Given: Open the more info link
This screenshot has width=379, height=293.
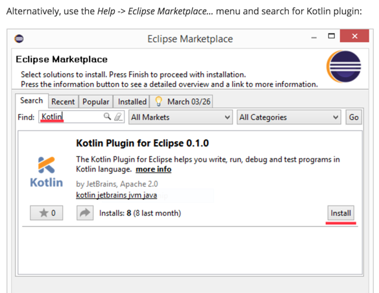Looking at the screenshot, I should click(154, 169).
